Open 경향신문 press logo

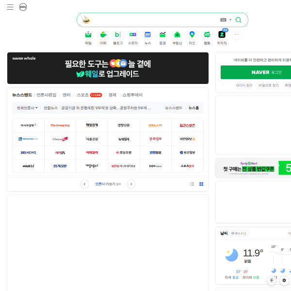(x=124, y=125)
